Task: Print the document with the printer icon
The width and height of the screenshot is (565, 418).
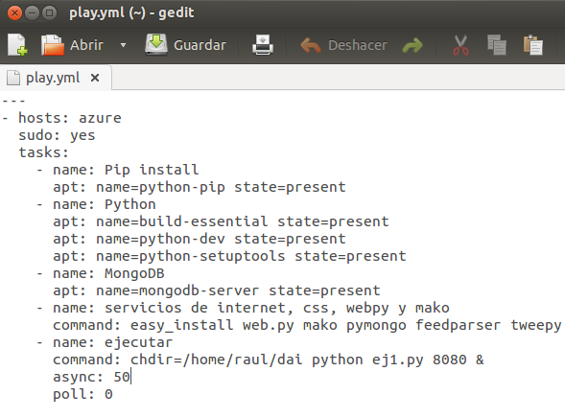Action: [263, 45]
